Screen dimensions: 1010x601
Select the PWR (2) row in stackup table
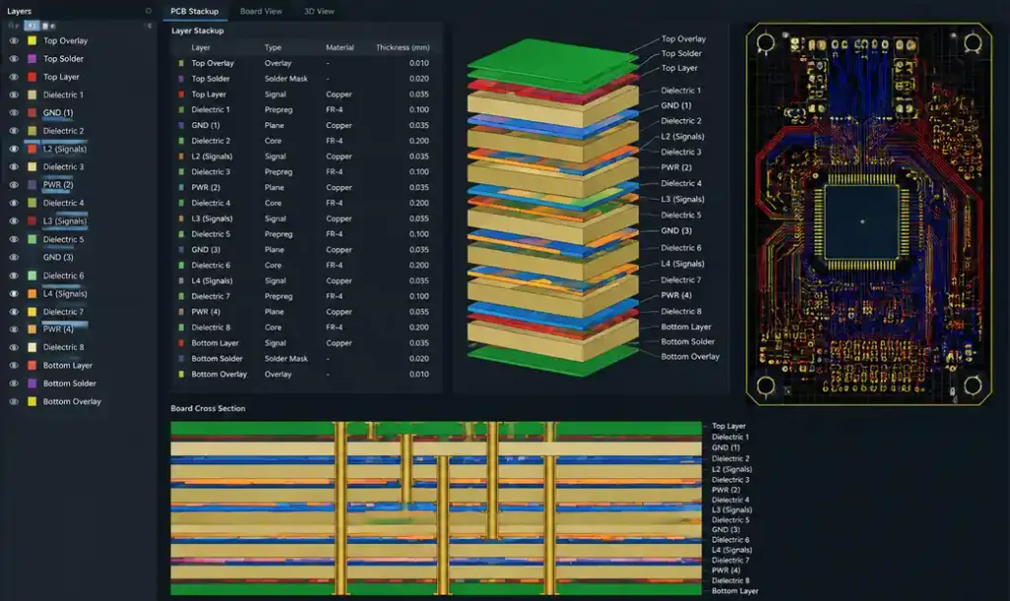click(x=304, y=188)
